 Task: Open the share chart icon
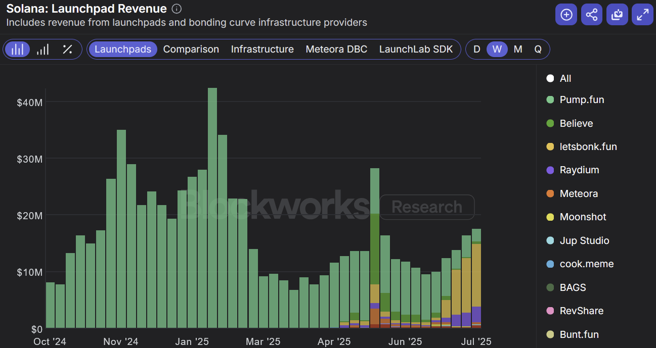point(591,14)
